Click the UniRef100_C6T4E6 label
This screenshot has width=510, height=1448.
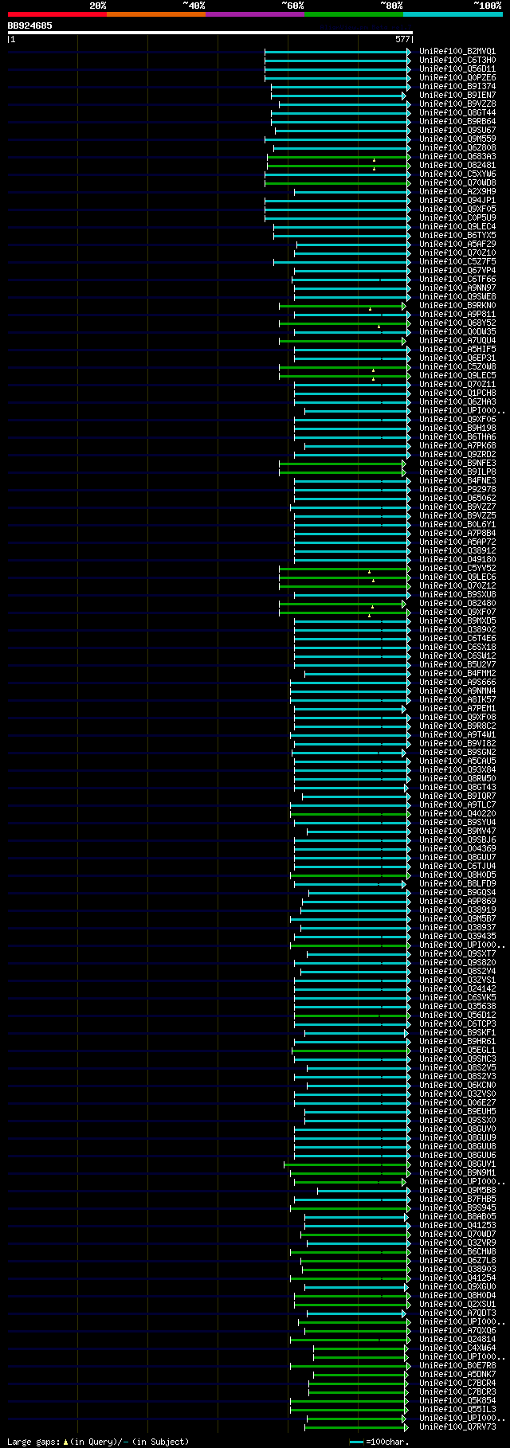click(457, 638)
